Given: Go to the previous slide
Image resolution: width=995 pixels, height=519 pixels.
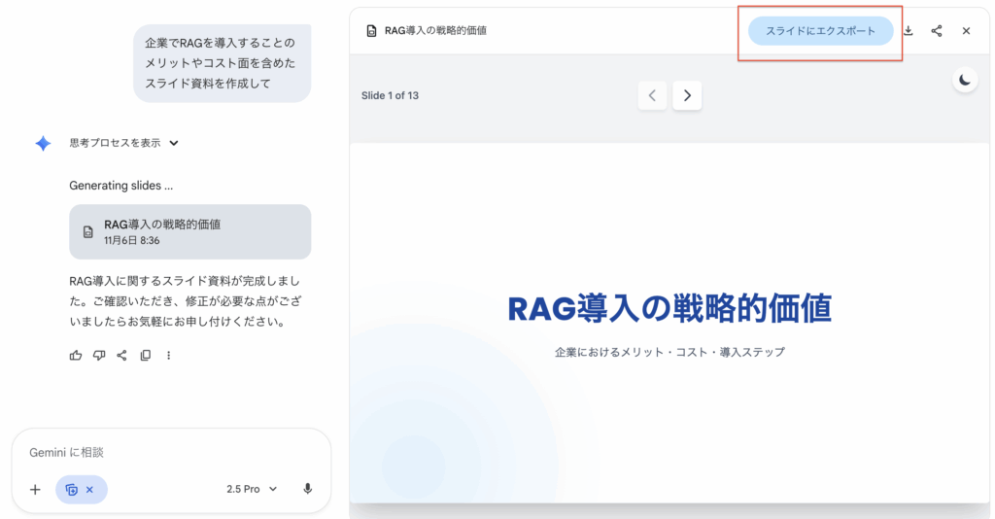Looking at the screenshot, I should [x=652, y=95].
